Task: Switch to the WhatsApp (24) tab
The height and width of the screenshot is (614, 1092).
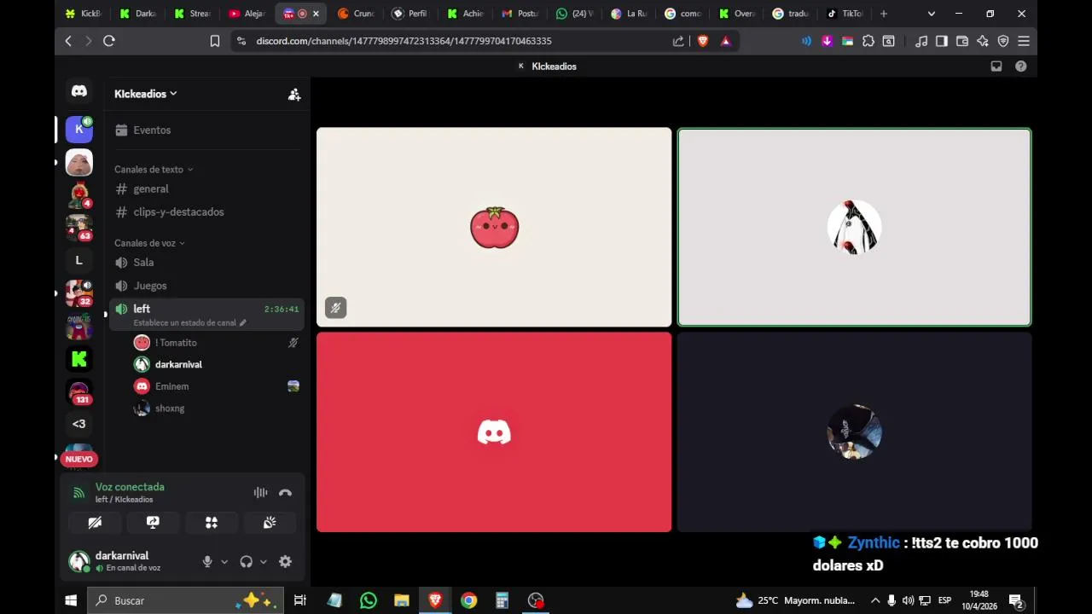Action: [575, 14]
